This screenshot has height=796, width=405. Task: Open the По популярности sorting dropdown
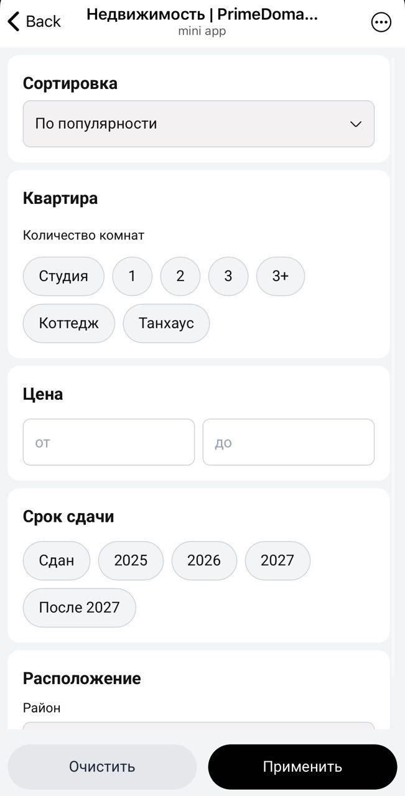198,124
